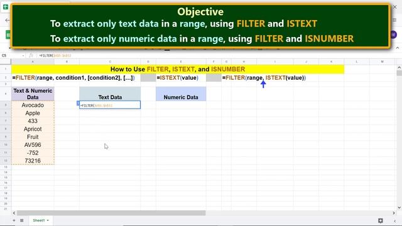Click the vertical scrollbar thumb

(399, 73)
